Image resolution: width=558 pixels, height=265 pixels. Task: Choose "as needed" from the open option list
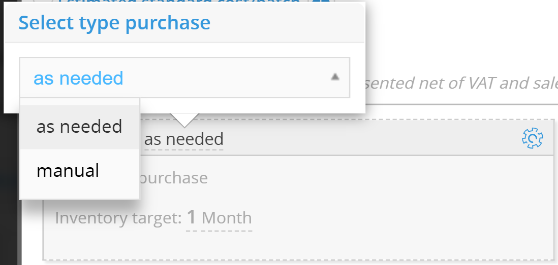pos(79,127)
